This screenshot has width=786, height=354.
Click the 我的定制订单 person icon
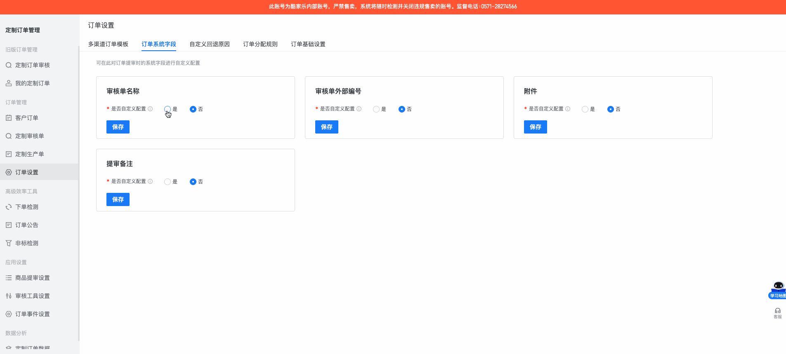(8, 83)
